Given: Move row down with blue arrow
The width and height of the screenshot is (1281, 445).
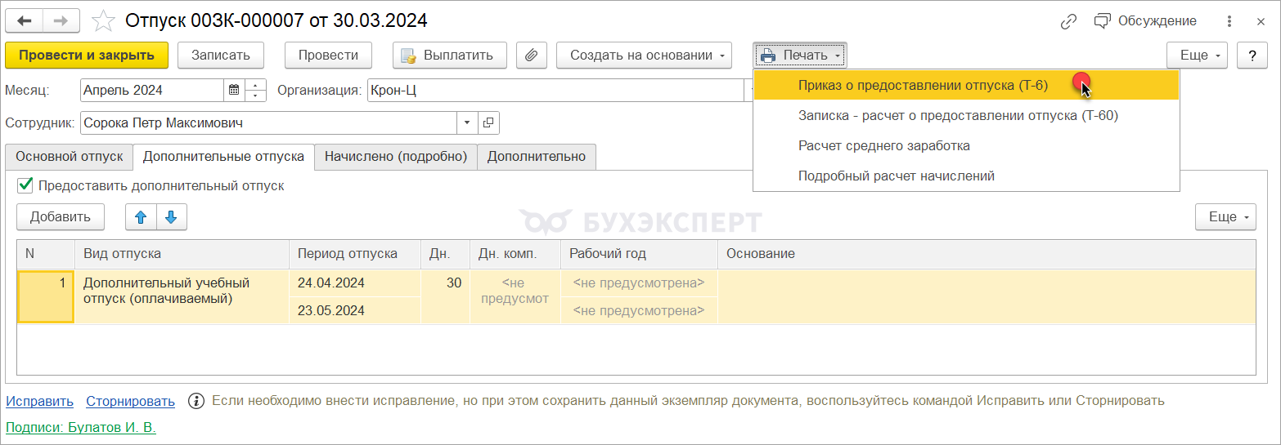Looking at the screenshot, I should tap(171, 217).
